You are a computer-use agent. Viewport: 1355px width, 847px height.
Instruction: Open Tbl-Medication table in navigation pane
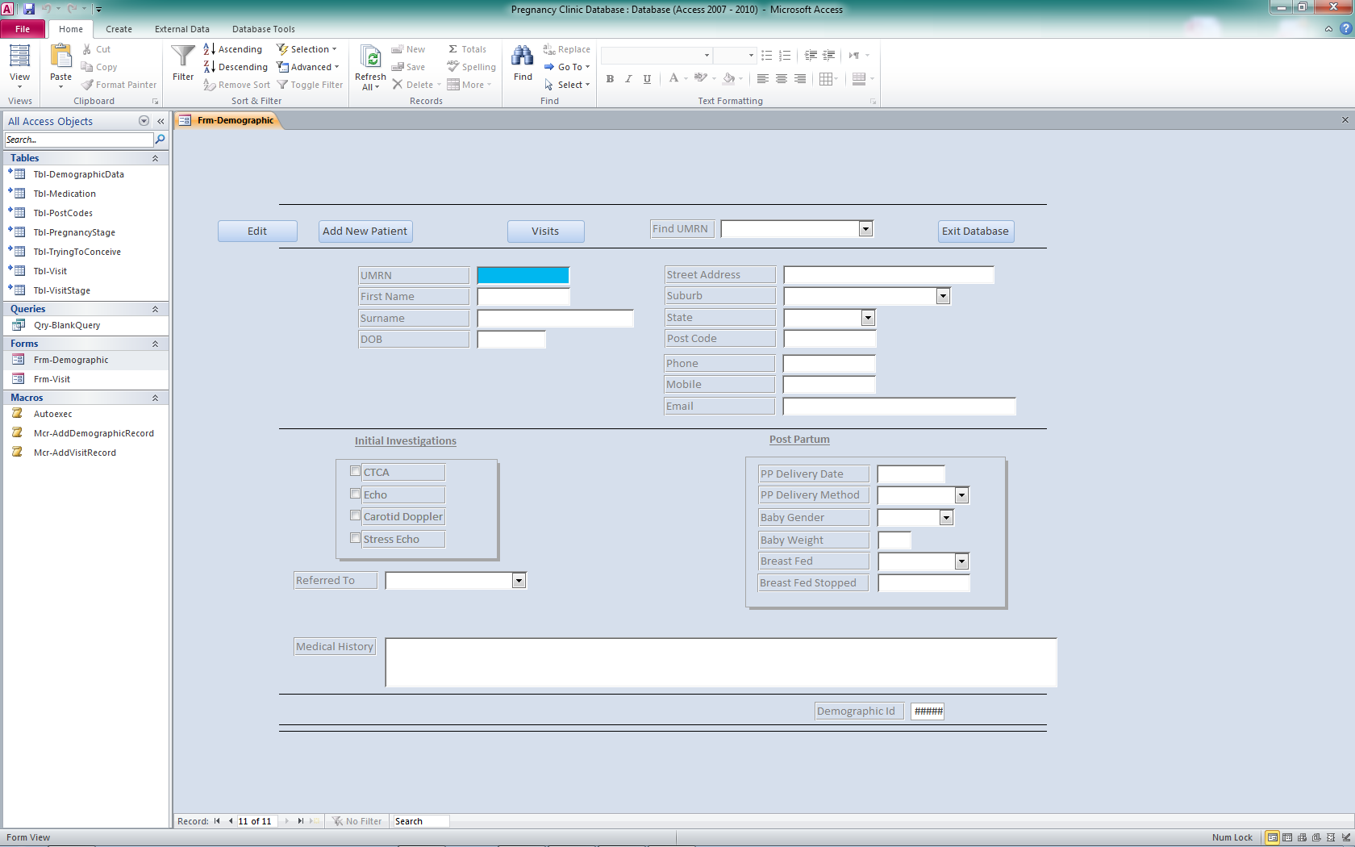pyautogui.click(x=65, y=194)
